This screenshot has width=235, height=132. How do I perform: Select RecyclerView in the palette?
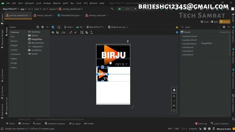[x=36, y=43]
